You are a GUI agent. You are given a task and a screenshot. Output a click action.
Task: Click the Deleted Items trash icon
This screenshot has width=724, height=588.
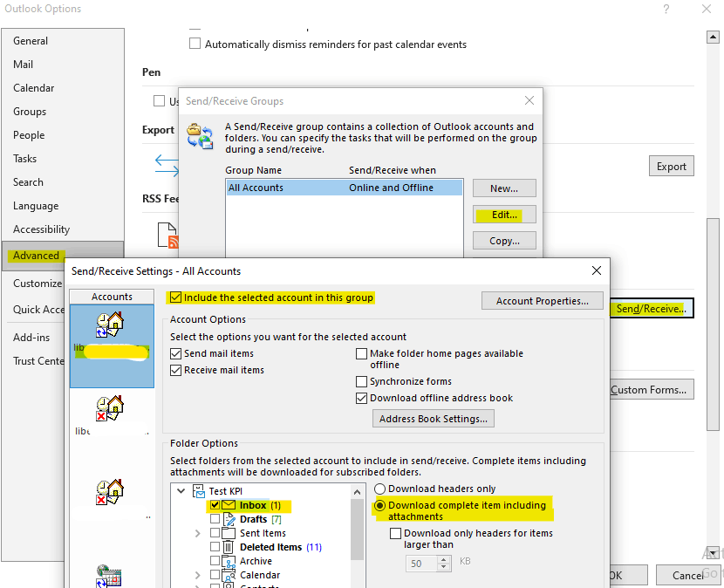pos(229,547)
